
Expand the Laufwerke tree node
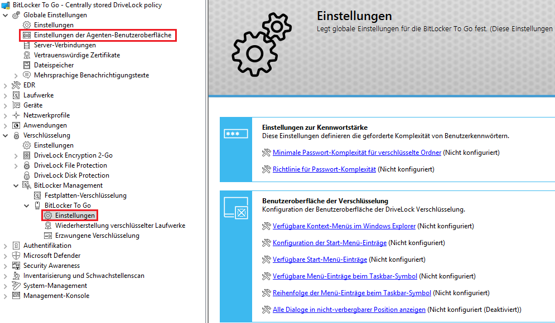[6, 95]
